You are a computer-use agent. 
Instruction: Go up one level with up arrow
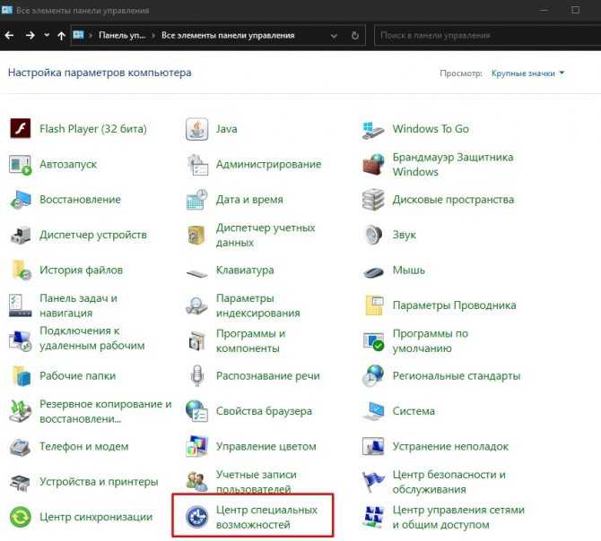pos(61,36)
